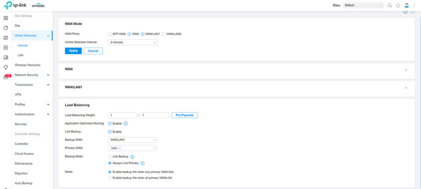Open the Backup WAN dropdown
Image resolution: width=421 pixels, height=189 pixels.
(x=133, y=140)
